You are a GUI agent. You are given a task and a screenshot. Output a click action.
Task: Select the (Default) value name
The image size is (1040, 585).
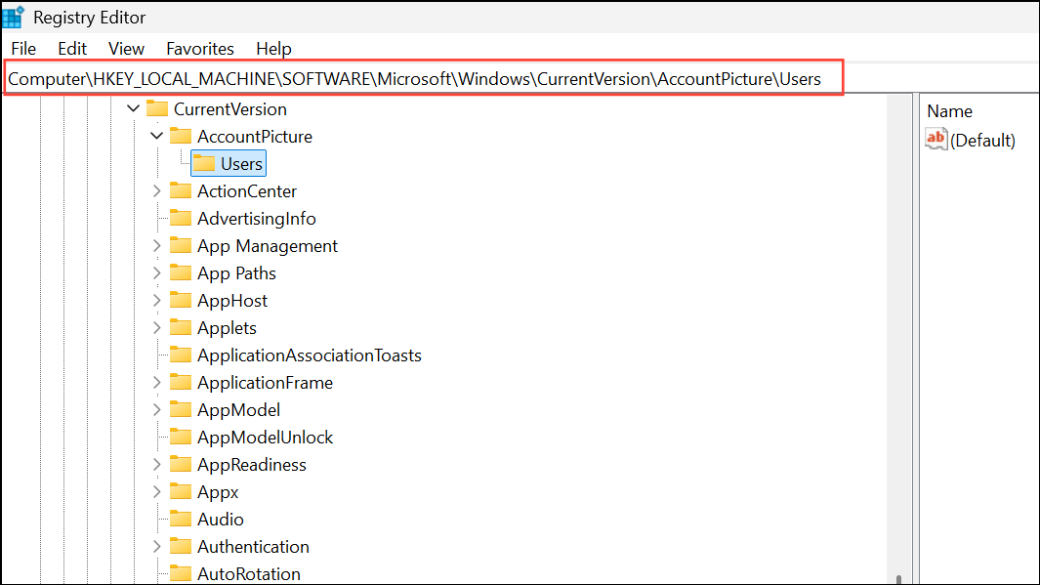click(x=982, y=140)
